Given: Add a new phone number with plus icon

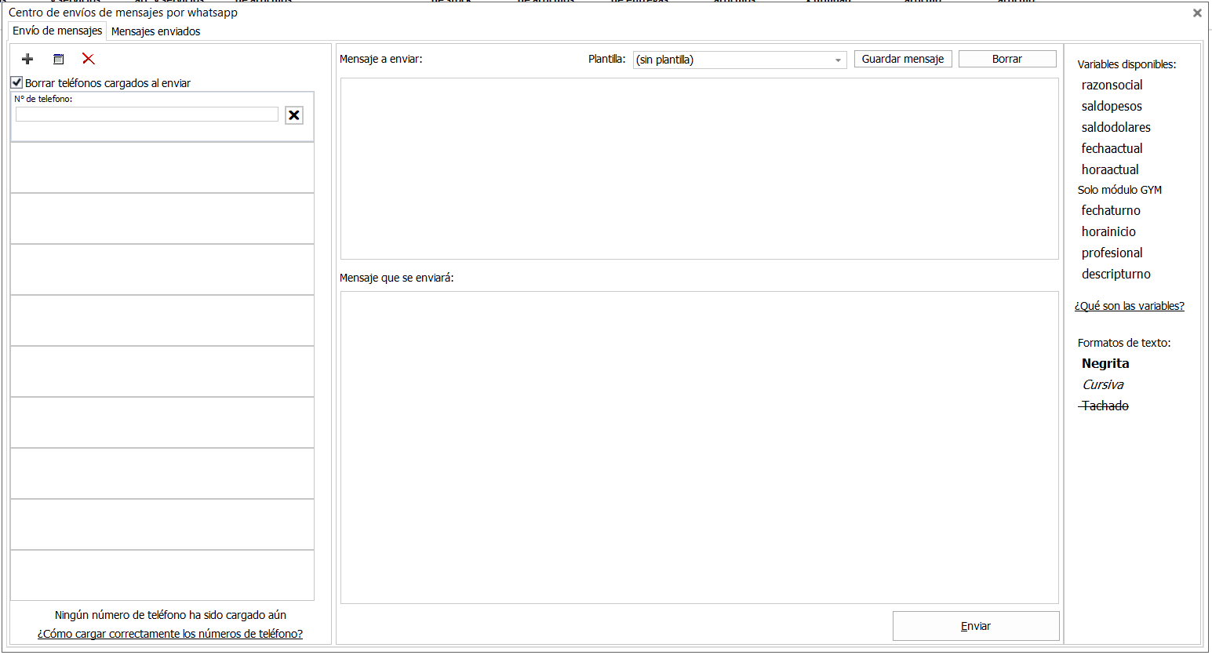Looking at the screenshot, I should tap(27, 59).
